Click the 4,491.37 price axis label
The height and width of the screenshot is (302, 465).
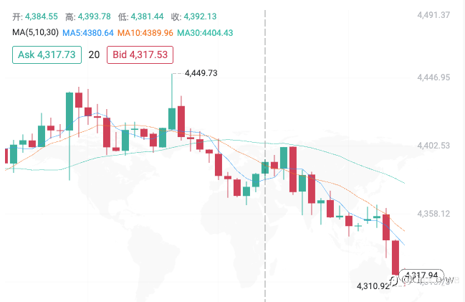[x=433, y=15]
